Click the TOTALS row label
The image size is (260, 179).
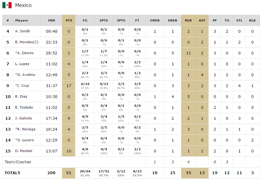(x=13, y=173)
